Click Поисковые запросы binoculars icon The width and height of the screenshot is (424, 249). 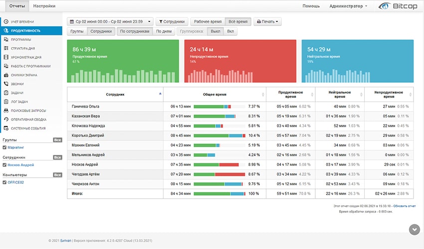(5, 111)
